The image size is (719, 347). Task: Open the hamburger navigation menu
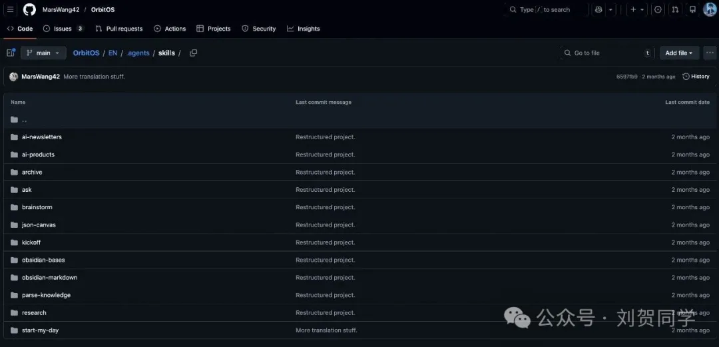[x=10, y=10]
